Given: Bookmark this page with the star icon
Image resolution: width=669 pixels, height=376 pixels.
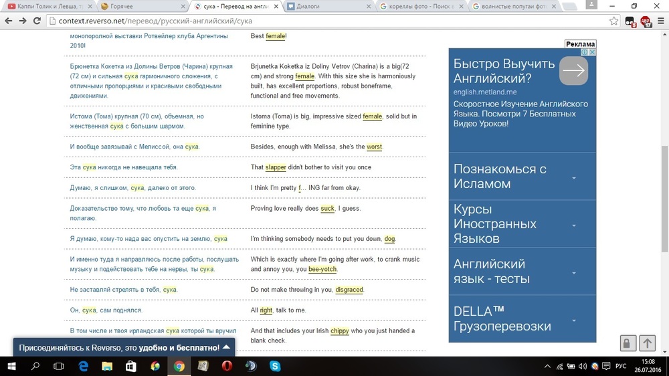Looking at the screenshot, I should point(613,21).
